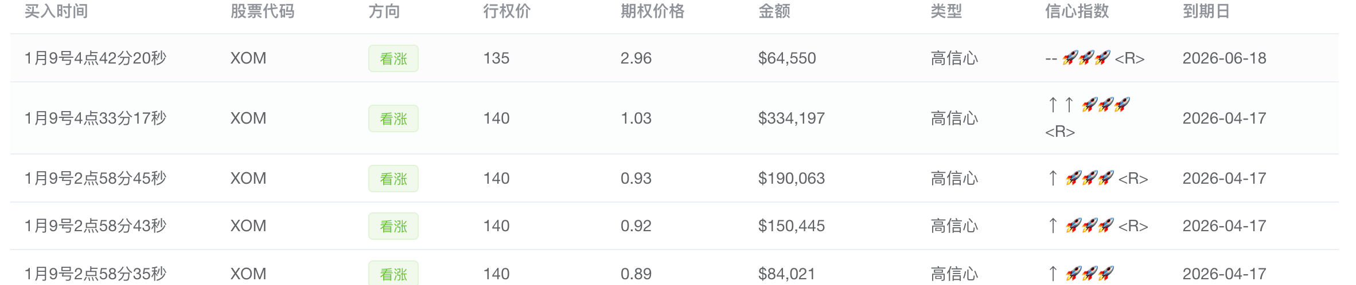Click the 看涨 tag in the 4点33分17秒 row

pos(393,118)
